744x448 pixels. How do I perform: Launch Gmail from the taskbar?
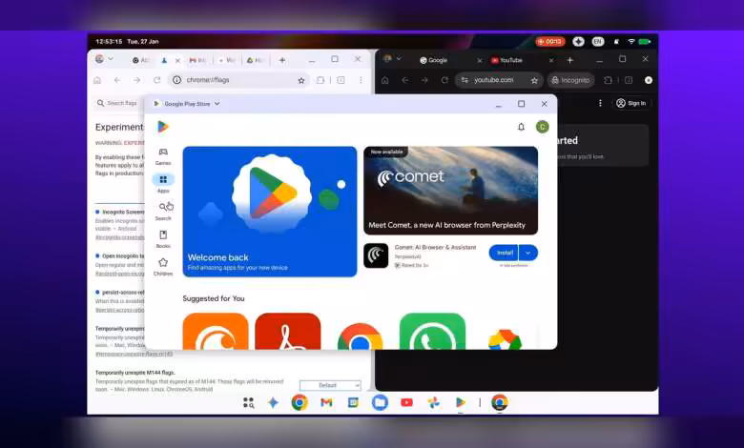click(326, 403)
